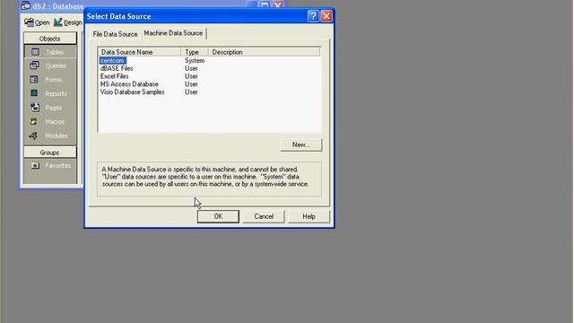This screenshot has height=323, width=574.
Task: Open Favorites group in db2 window
Action: coord(50,165)
